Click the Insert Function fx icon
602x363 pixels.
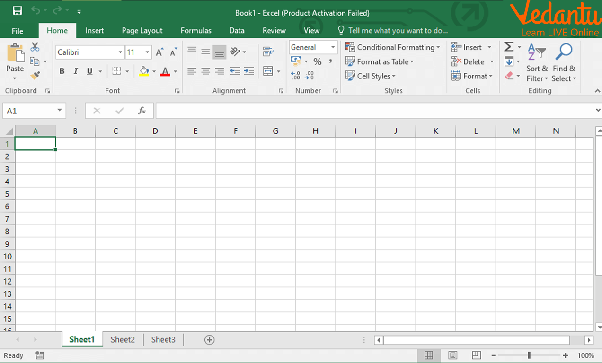click(142, 111)
